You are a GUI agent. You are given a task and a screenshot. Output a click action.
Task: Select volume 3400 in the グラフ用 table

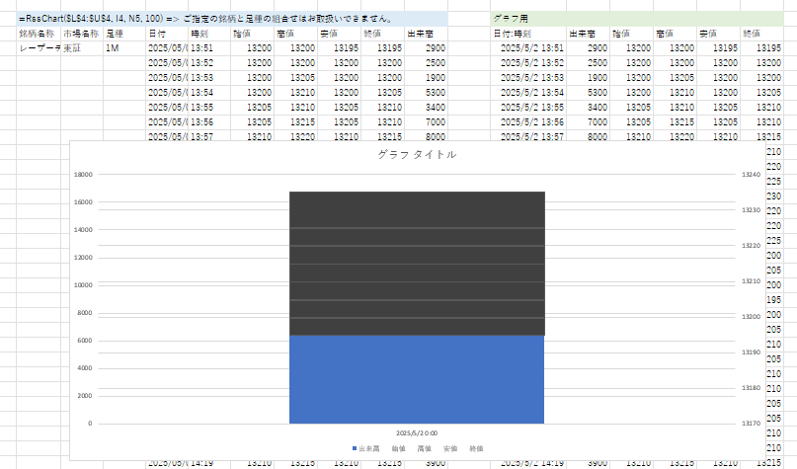pyautogui.click(x=588, y=108)
